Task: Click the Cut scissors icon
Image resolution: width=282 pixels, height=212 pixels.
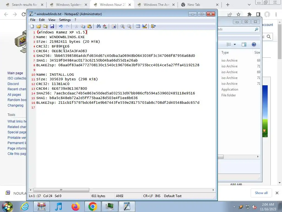Action: [x=76, y=26]
